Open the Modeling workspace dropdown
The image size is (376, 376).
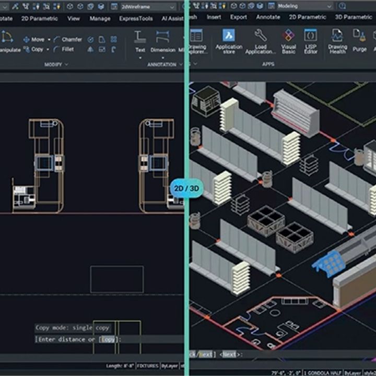(x=304, y=6)
